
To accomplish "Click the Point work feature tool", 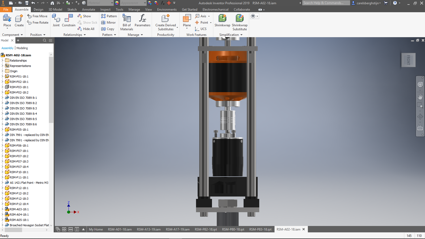I will pos(203,23).
